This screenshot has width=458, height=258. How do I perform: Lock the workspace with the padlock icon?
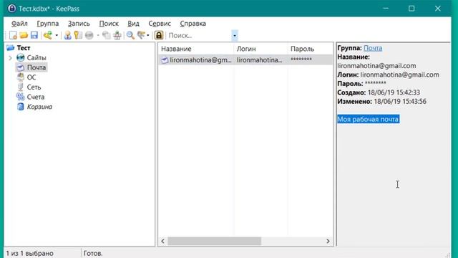click(159, 35)
